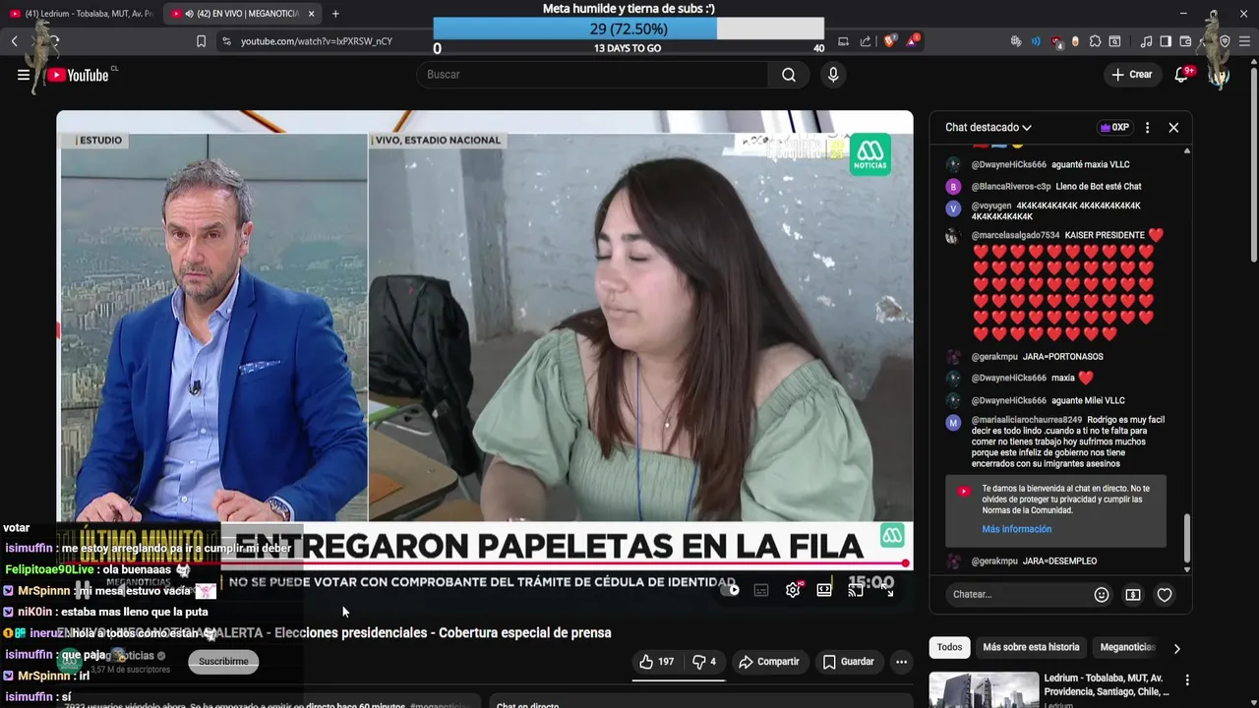Open the Ledrium Tobalaba recommended thumbnail

click(x=984, y=689)
